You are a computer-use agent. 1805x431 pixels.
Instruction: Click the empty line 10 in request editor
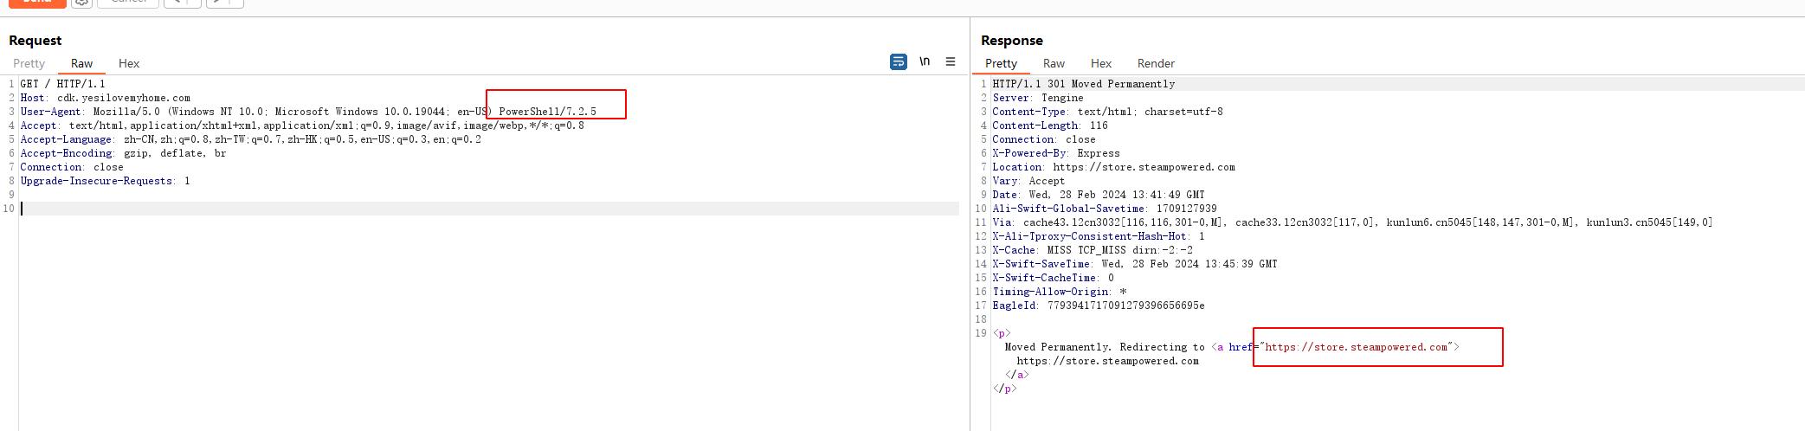click(x=433, y=209)
